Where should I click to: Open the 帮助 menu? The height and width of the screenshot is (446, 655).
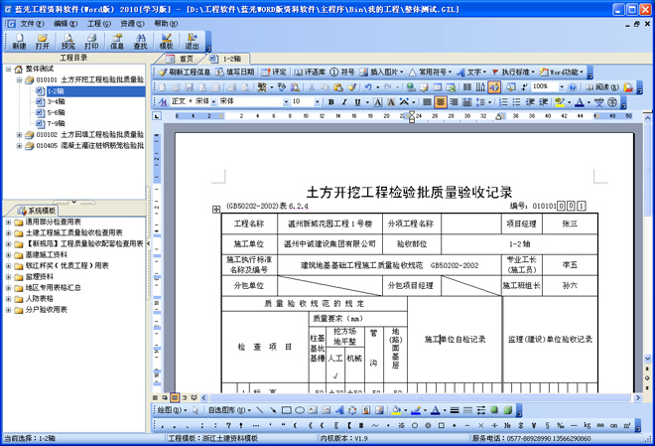pos(166,24)
